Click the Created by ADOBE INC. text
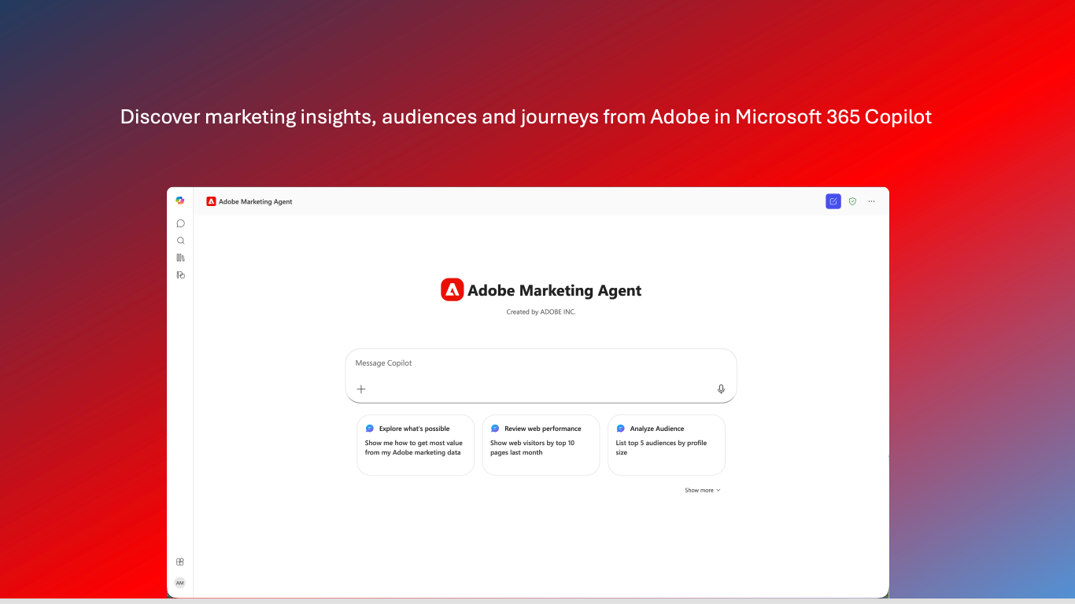Screen dimensions: 1075x604 (541, 312)
